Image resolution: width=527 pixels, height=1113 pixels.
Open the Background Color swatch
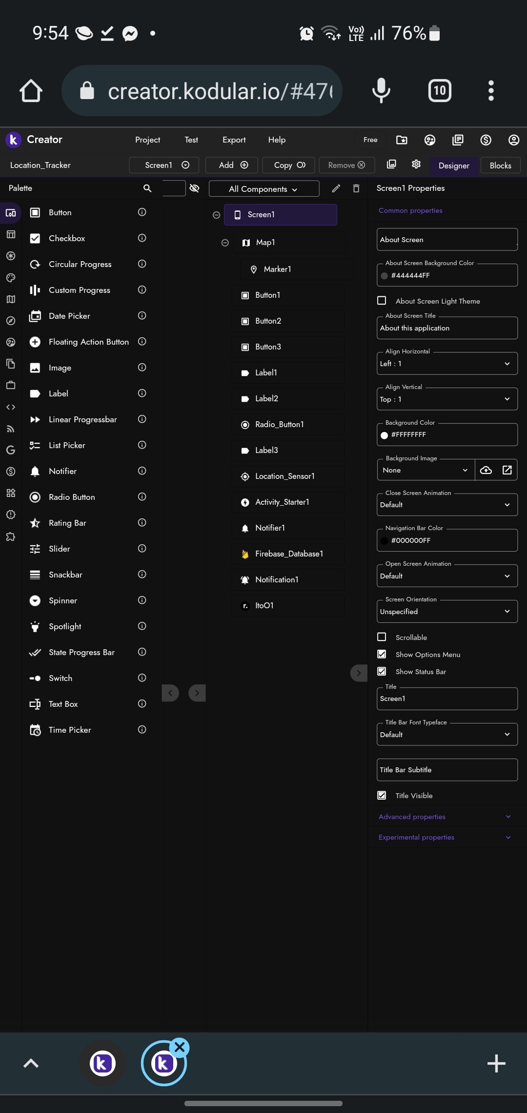tap(385, 434)
